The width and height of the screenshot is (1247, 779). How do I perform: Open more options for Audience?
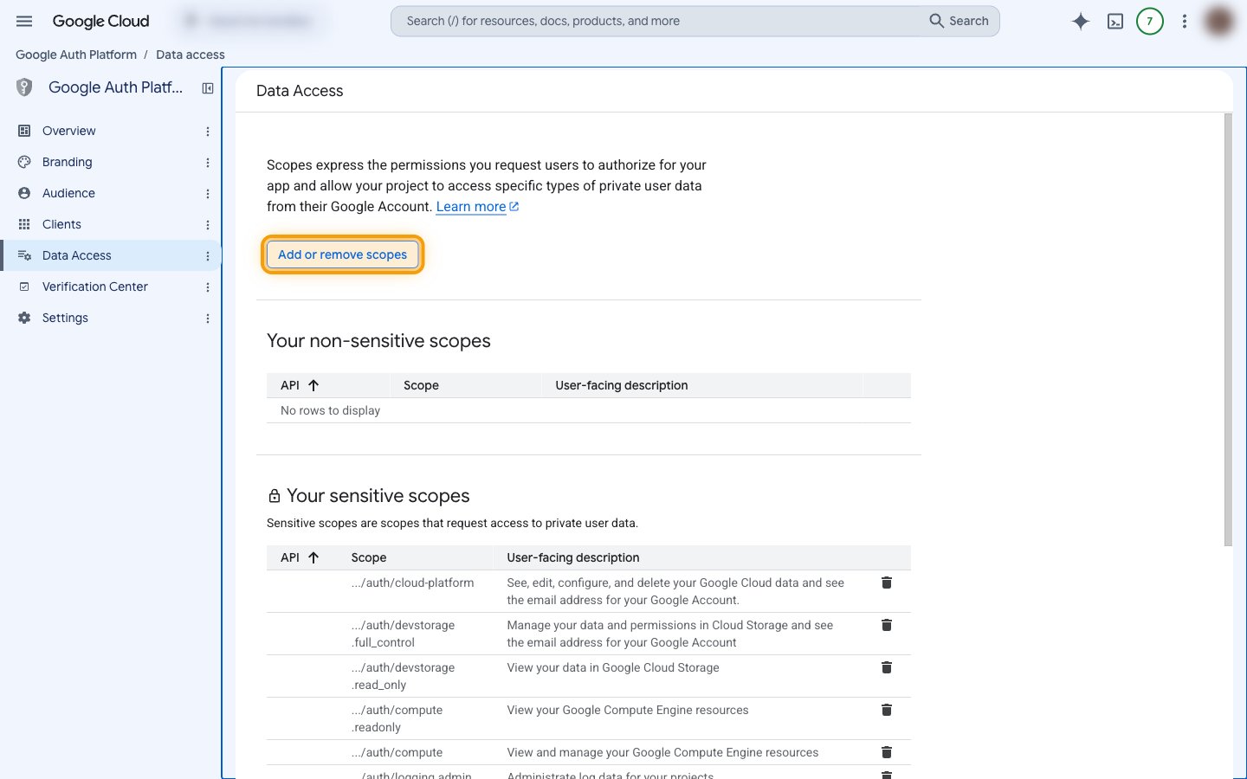[x=208, y=193]
